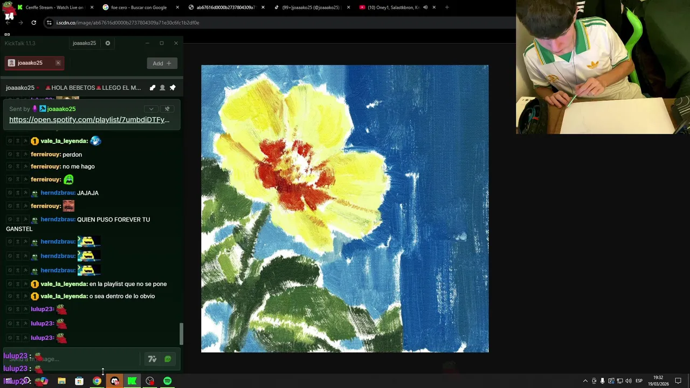
Task: Open the Windows notification center
Action: tap(678, 381)
